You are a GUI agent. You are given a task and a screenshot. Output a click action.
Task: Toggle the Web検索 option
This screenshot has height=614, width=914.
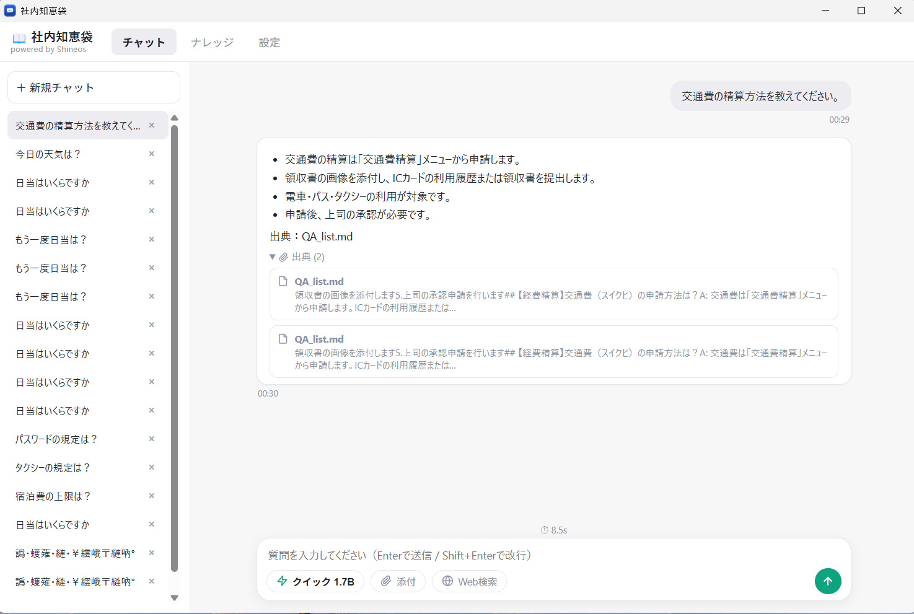pyautogui.click(x=469, y=581)
